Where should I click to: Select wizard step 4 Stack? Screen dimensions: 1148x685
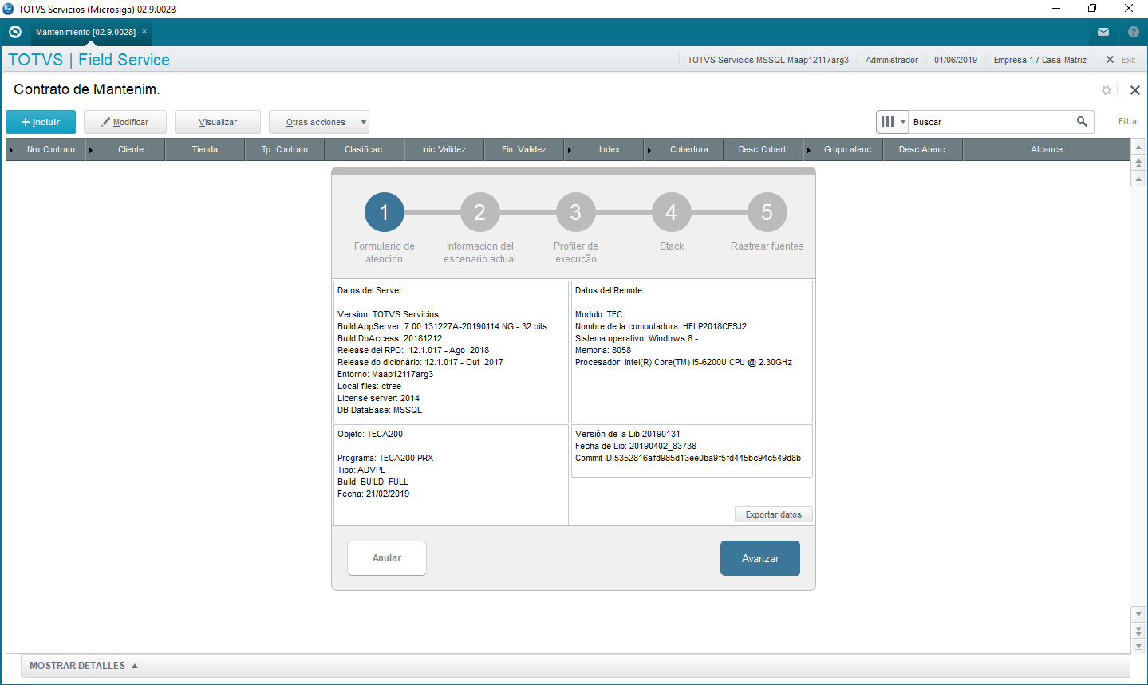click(x=672, y=212)
